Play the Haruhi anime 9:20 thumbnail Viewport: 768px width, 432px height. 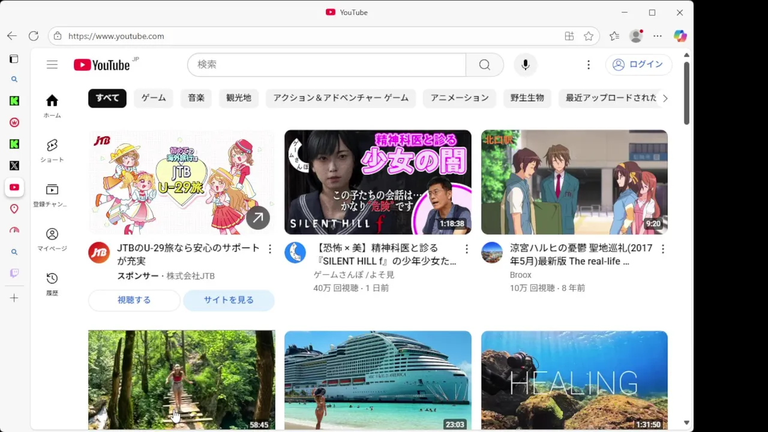pyautogui.click(x=574, y=182)
